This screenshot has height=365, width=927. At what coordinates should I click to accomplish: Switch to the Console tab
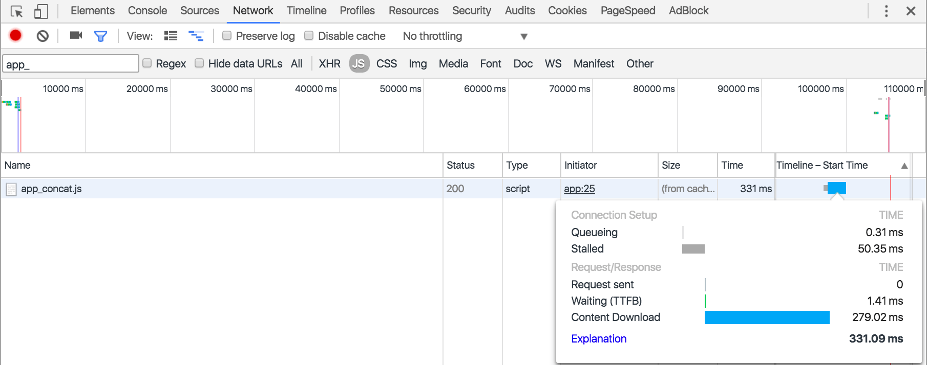(148, 11)
